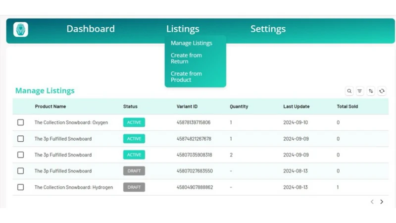Click The Collection Snowboard: Oxygen product name
The width and height of the screenshot is (396, 223).
[x=71, y=122]
